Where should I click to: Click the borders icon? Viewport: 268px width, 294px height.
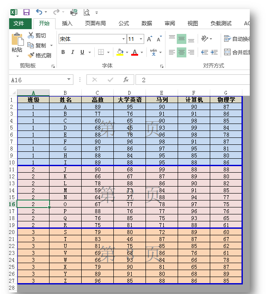[x=101, y=52]
